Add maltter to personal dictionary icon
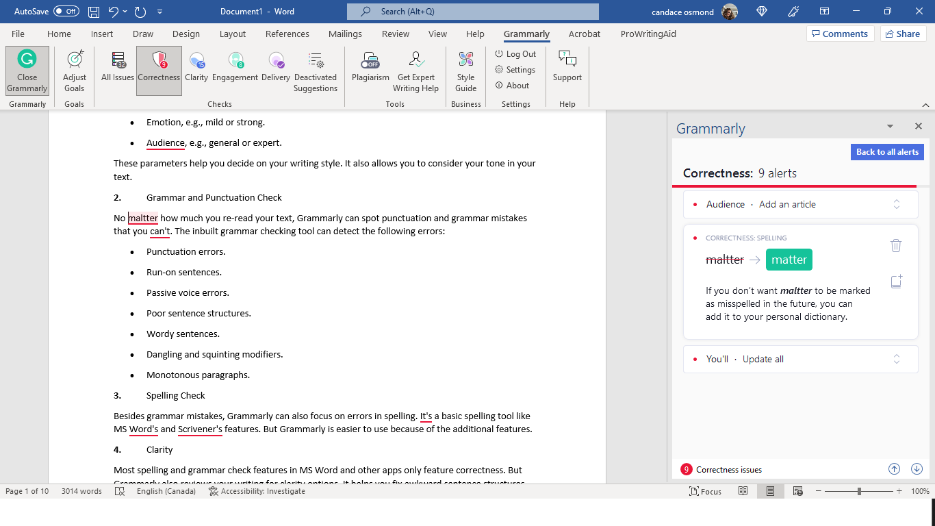The image size is (935, 526). (x=896, y=281)
